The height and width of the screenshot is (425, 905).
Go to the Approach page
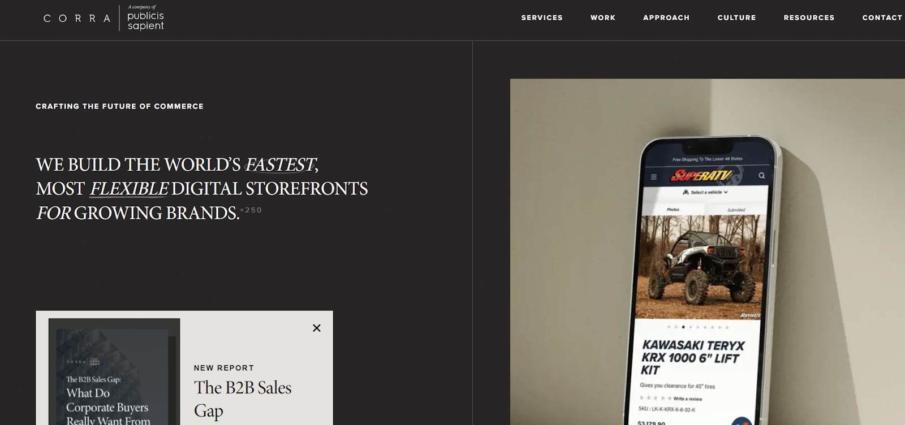coord(666,18)
